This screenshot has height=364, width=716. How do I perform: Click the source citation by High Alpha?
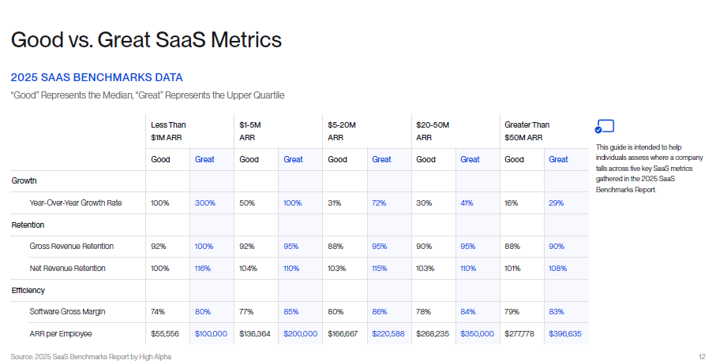pos(91,357)
